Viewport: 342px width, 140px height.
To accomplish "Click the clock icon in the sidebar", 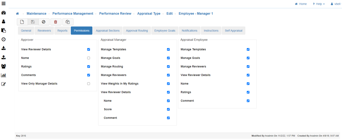I will tap(4, 39).
